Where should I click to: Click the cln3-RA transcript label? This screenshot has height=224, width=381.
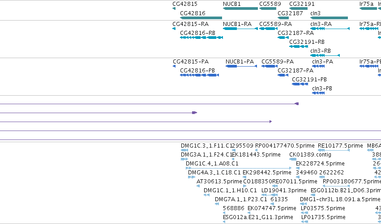pos(321,24)
